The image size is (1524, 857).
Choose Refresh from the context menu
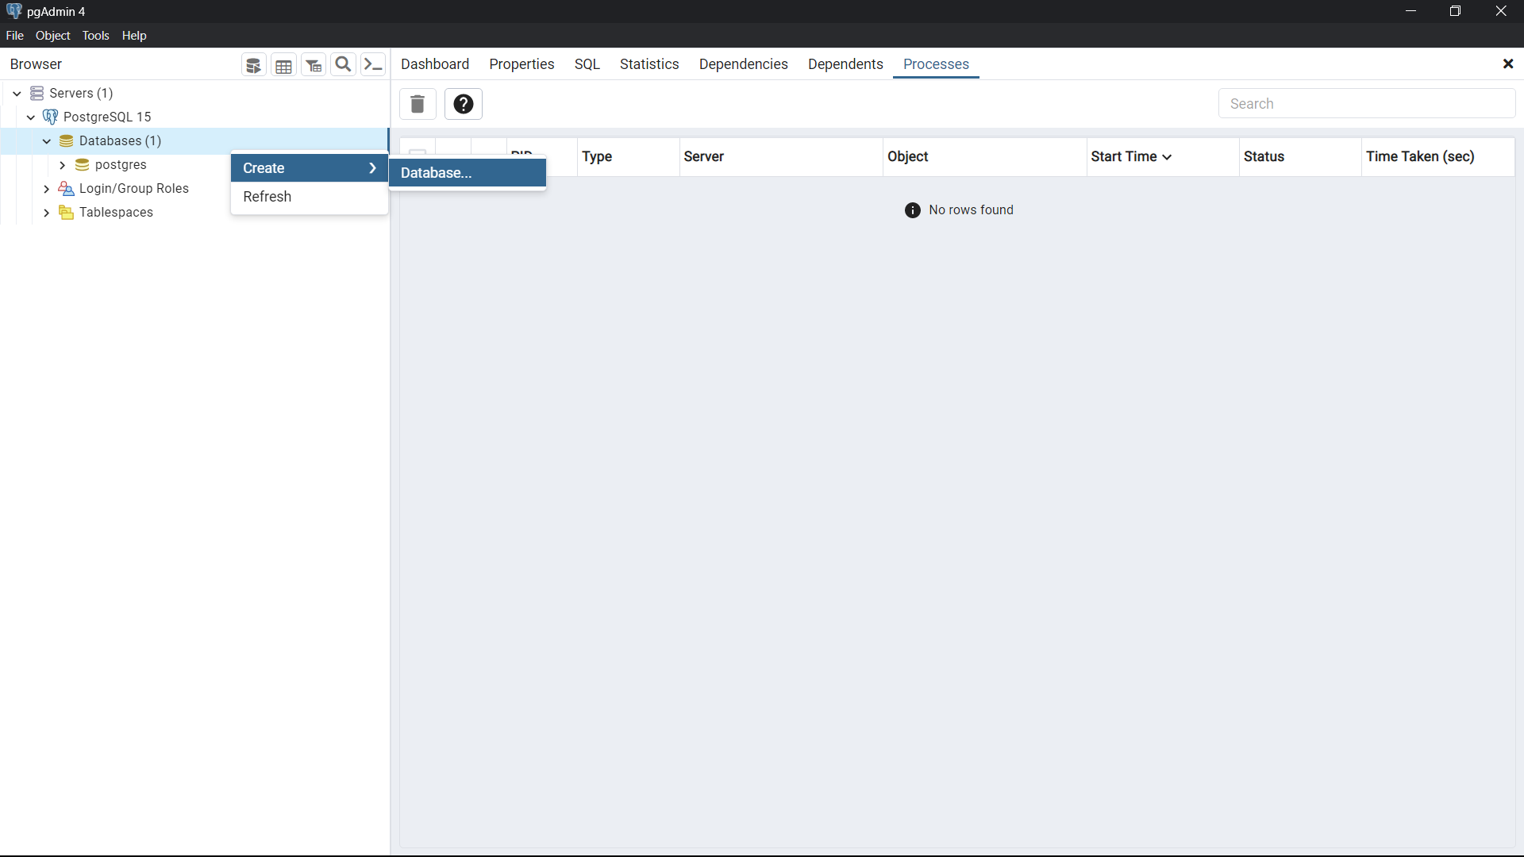click(309, 197)
